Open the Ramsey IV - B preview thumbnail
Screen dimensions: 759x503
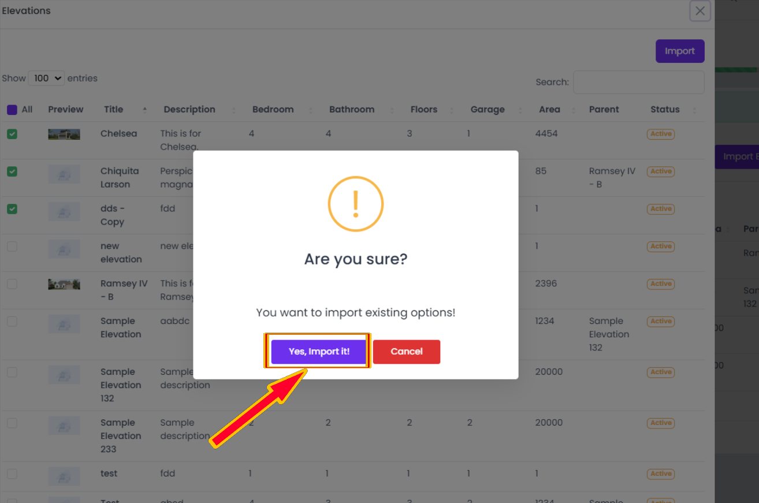click(x=64, y=284)
